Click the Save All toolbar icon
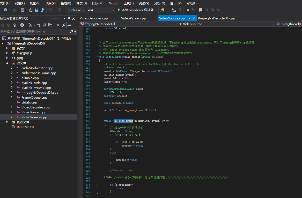This screenshot has width=302, height=198. (x=42, y=10)
